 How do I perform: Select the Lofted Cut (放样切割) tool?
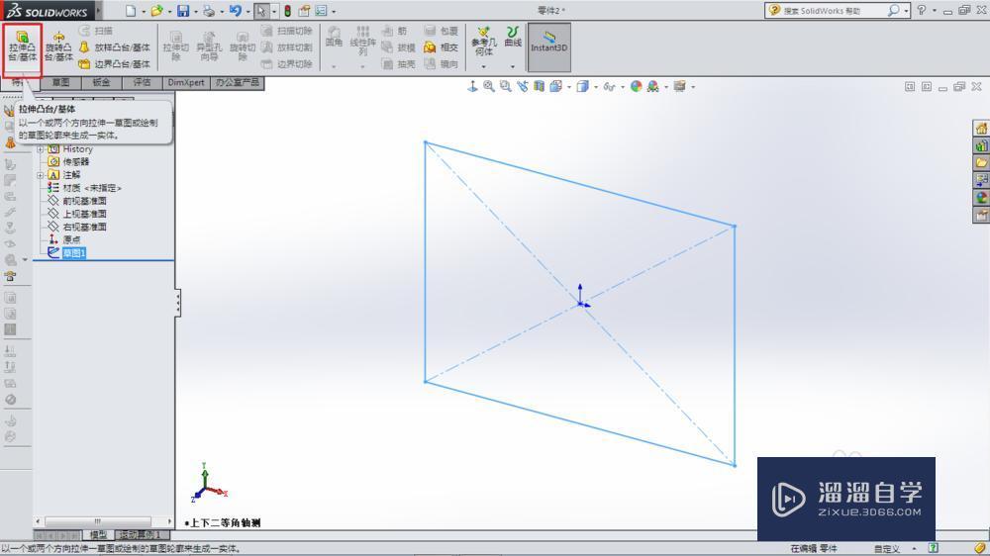(287, 47)
